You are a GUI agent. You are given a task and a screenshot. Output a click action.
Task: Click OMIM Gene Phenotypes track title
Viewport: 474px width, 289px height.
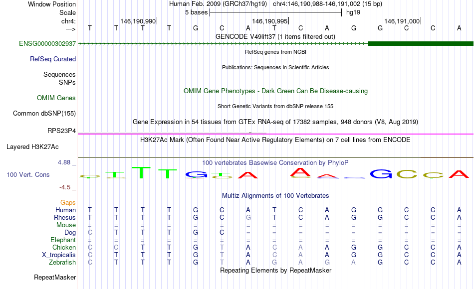point(275,91)
